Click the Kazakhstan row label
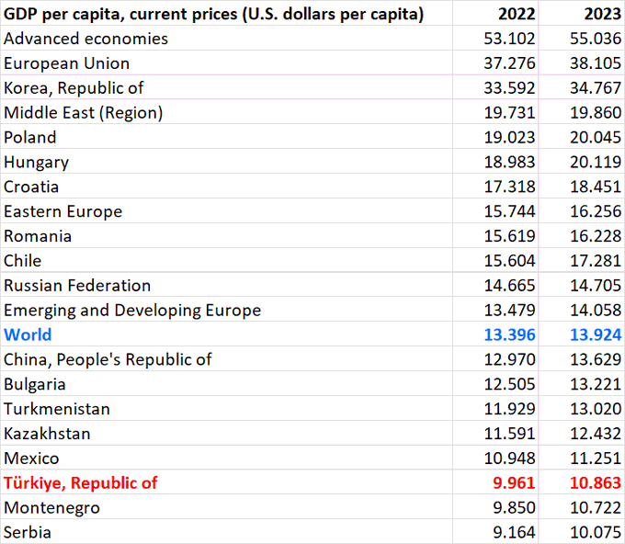 click(x=47, y=434)
